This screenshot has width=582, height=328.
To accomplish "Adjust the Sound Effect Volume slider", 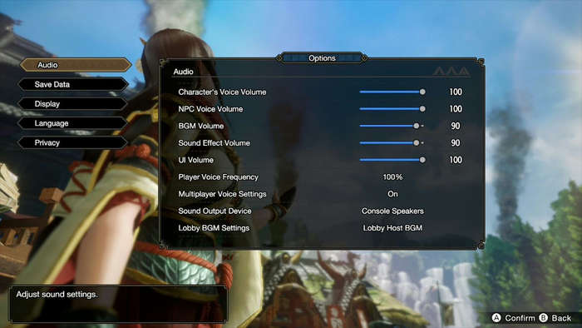I will point(392,143).
